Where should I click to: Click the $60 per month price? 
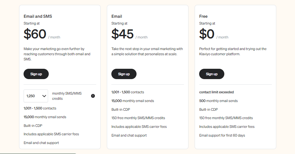35,34
